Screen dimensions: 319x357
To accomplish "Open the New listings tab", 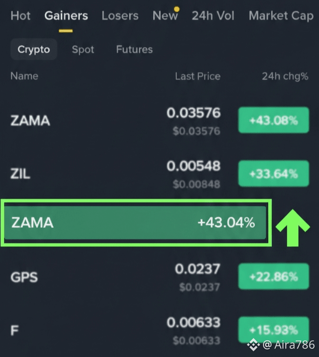I will click(x=165, y=16).
